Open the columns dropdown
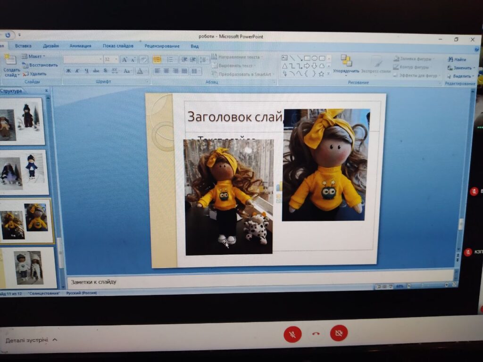The height and width of the screenshot is (362, 483). [x=195, y=71]
